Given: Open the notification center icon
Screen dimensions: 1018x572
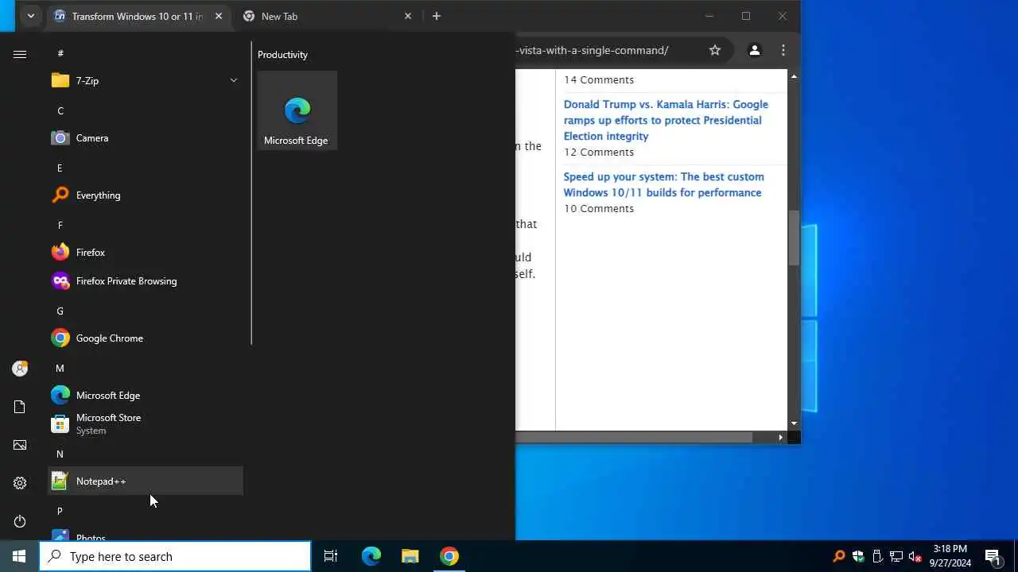Looking at the screenshot, I should tap(993, 556).
